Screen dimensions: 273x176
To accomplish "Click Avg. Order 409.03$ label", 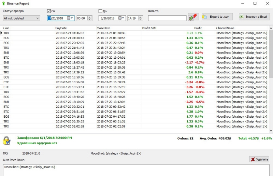I will 215,138.
